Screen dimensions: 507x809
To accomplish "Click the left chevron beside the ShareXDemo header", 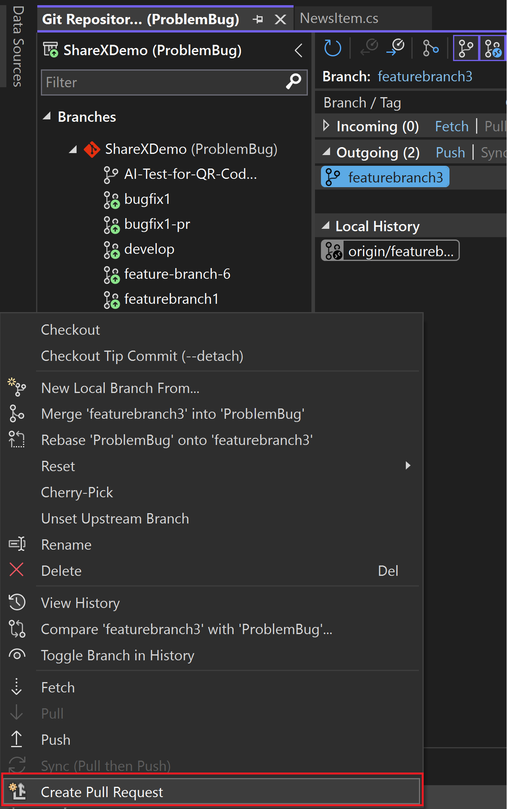I will 299,50.
